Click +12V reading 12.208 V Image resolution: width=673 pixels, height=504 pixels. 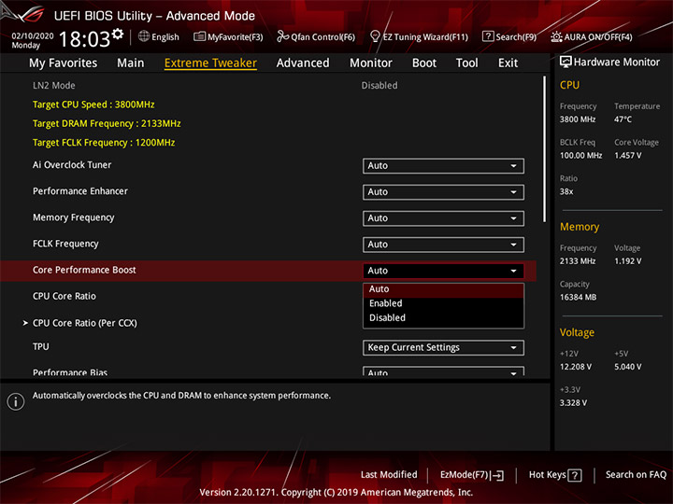click(576, 367)
